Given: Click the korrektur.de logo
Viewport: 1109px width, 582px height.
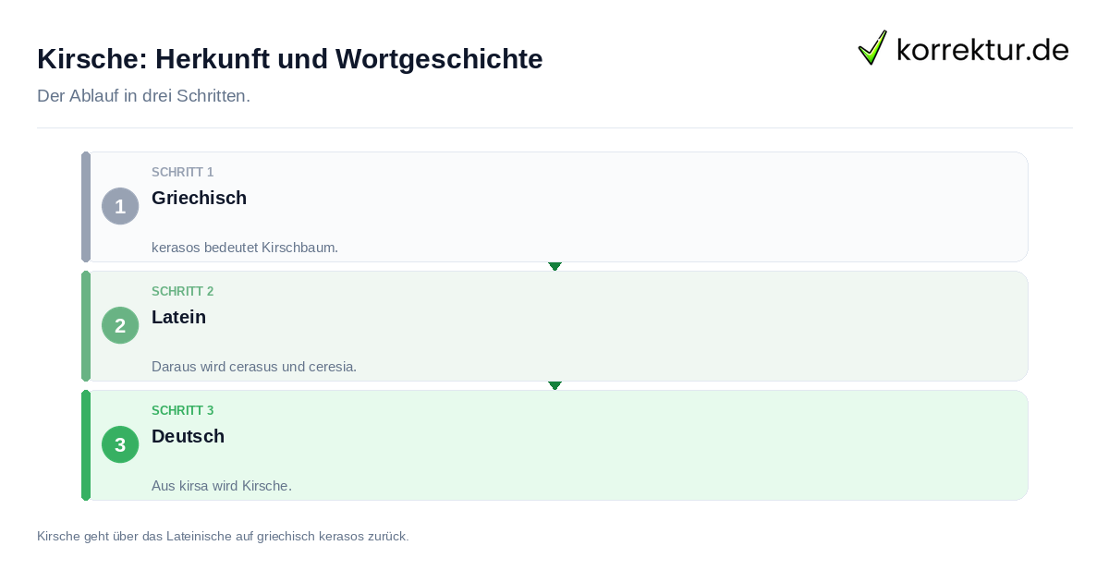Looking at the screenshot, I should [963, 48].
